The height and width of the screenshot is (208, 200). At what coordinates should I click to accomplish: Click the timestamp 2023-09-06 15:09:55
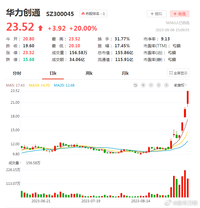tap(172, 30)
